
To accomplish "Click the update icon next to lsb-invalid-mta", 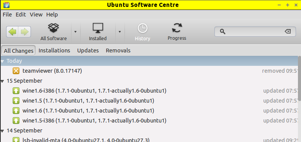I will 16,139.
